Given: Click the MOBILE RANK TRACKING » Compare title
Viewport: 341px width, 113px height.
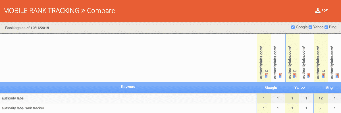Looking at the screenshot, I should [x=59, y=11].
